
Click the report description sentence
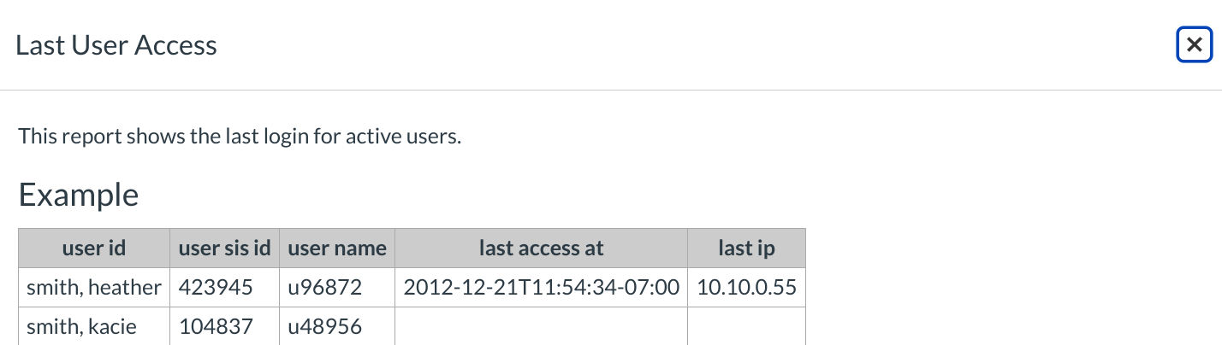tap(240, 136)
